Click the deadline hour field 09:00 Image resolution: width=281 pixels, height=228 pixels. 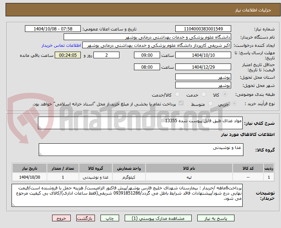tap(147, 55)
